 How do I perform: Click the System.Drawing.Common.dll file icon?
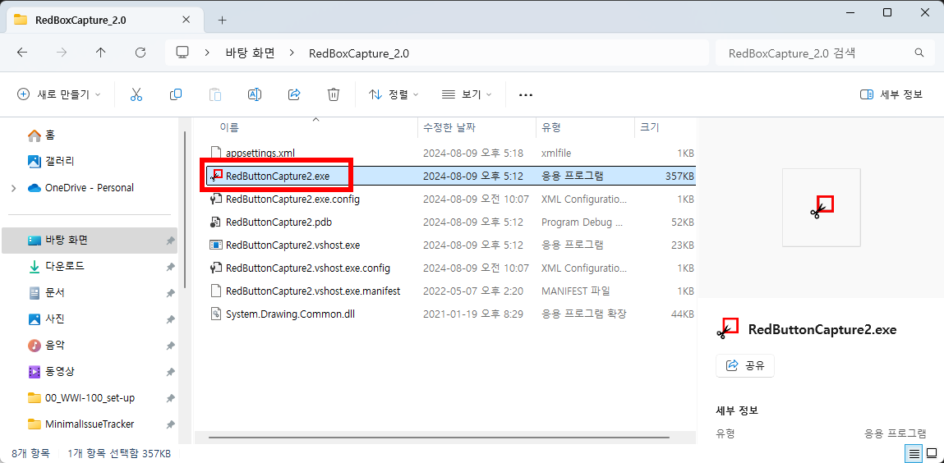pyautogui.click(x=215, y=314)
